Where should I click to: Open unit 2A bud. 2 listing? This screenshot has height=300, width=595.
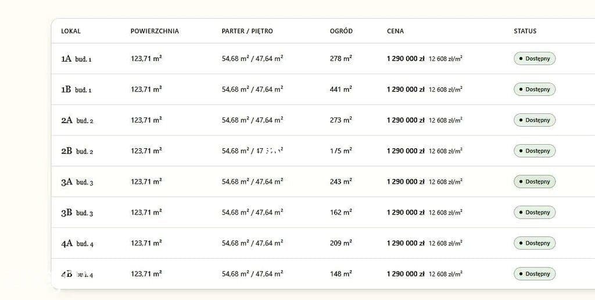click(x=77, y=120)
